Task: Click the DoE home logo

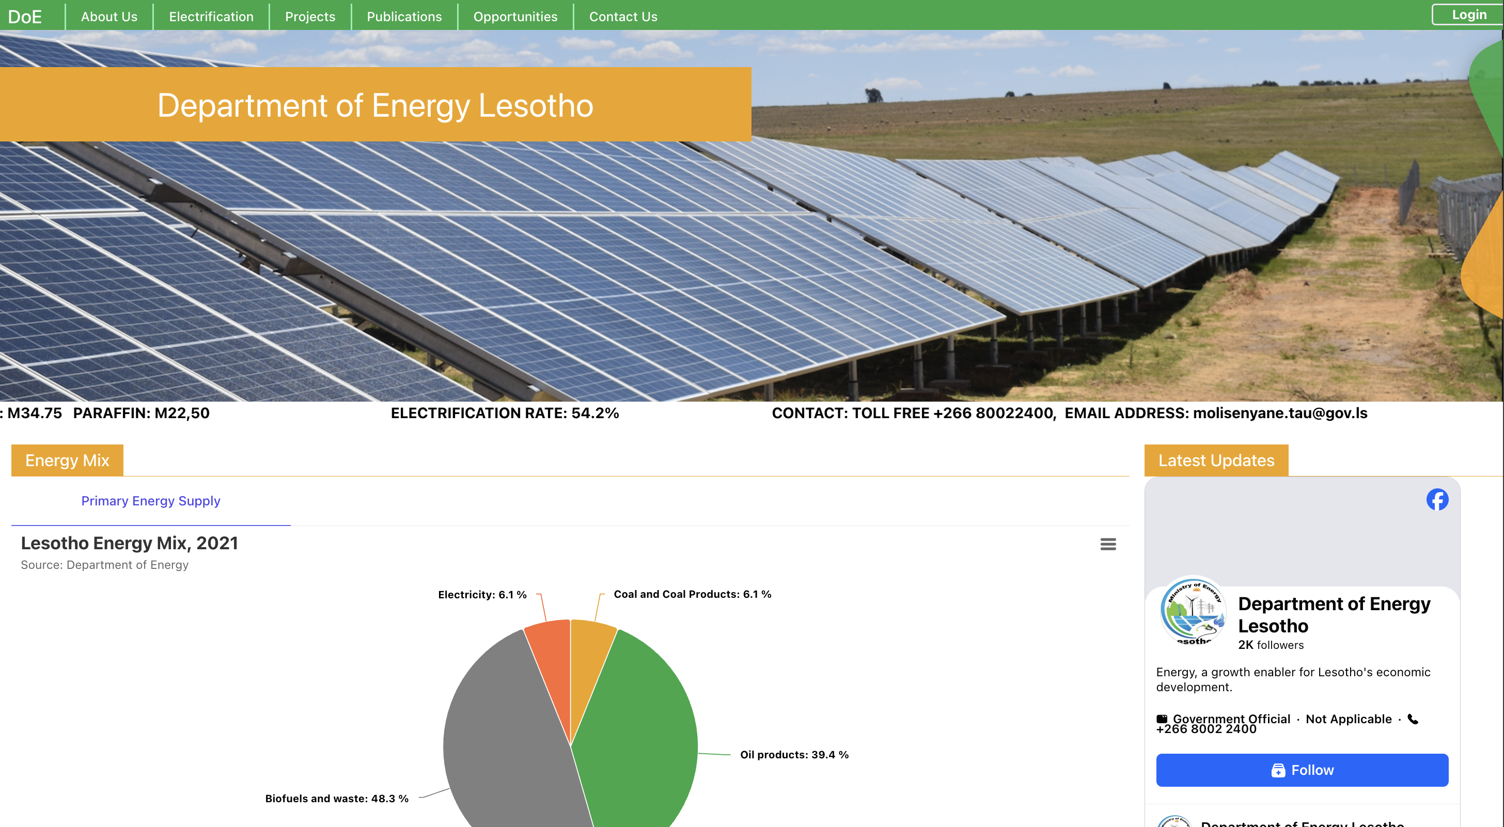Action: click(25, 17)
